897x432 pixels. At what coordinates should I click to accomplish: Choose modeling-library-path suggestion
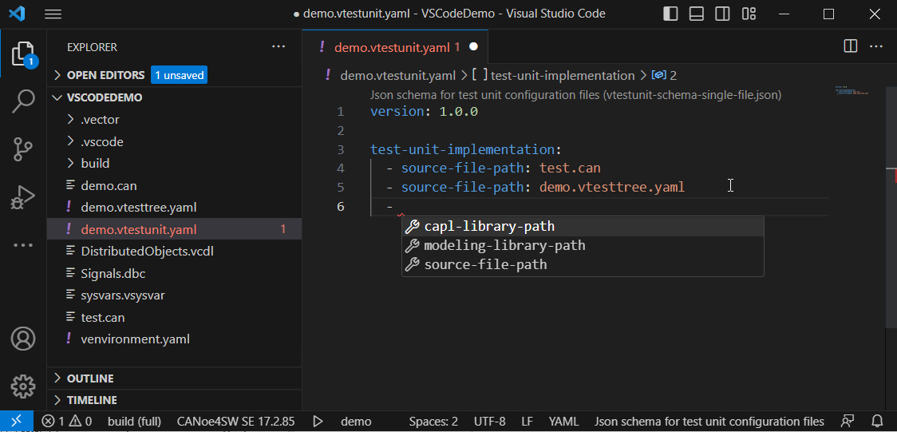pyautogui.click(x=583, y=245)
